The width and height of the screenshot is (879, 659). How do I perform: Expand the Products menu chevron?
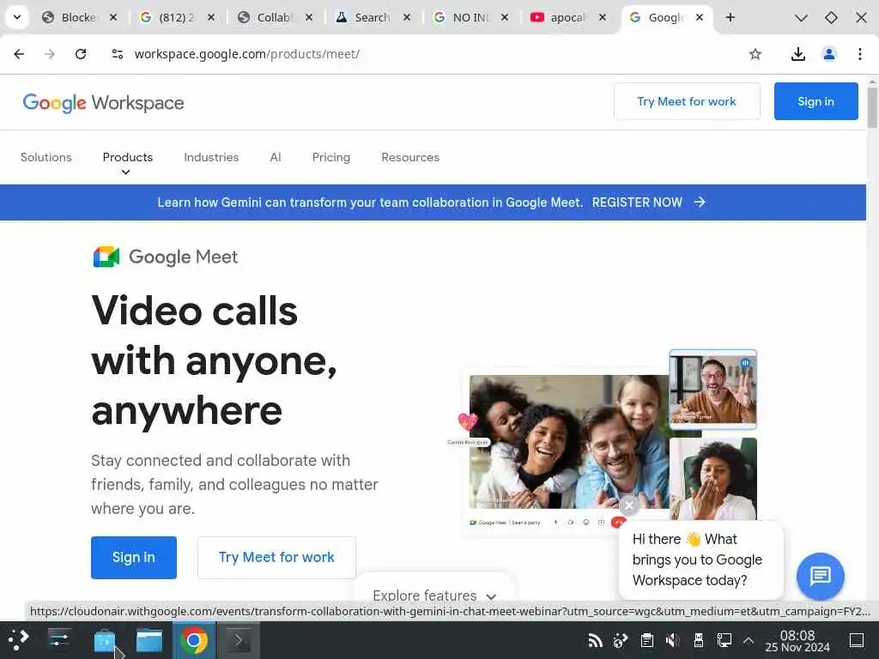[x=125, y=172]
